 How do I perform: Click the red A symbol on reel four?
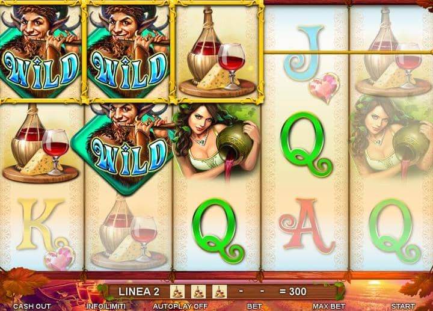[307, 226]
